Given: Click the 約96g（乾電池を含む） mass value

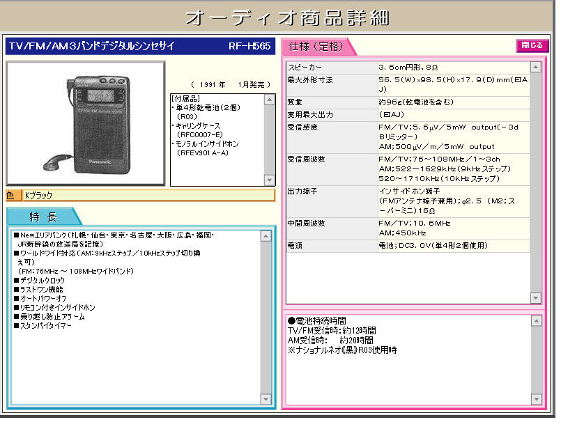Looking at the screenshot, I should pyautogui.click(x=416, y=102).
